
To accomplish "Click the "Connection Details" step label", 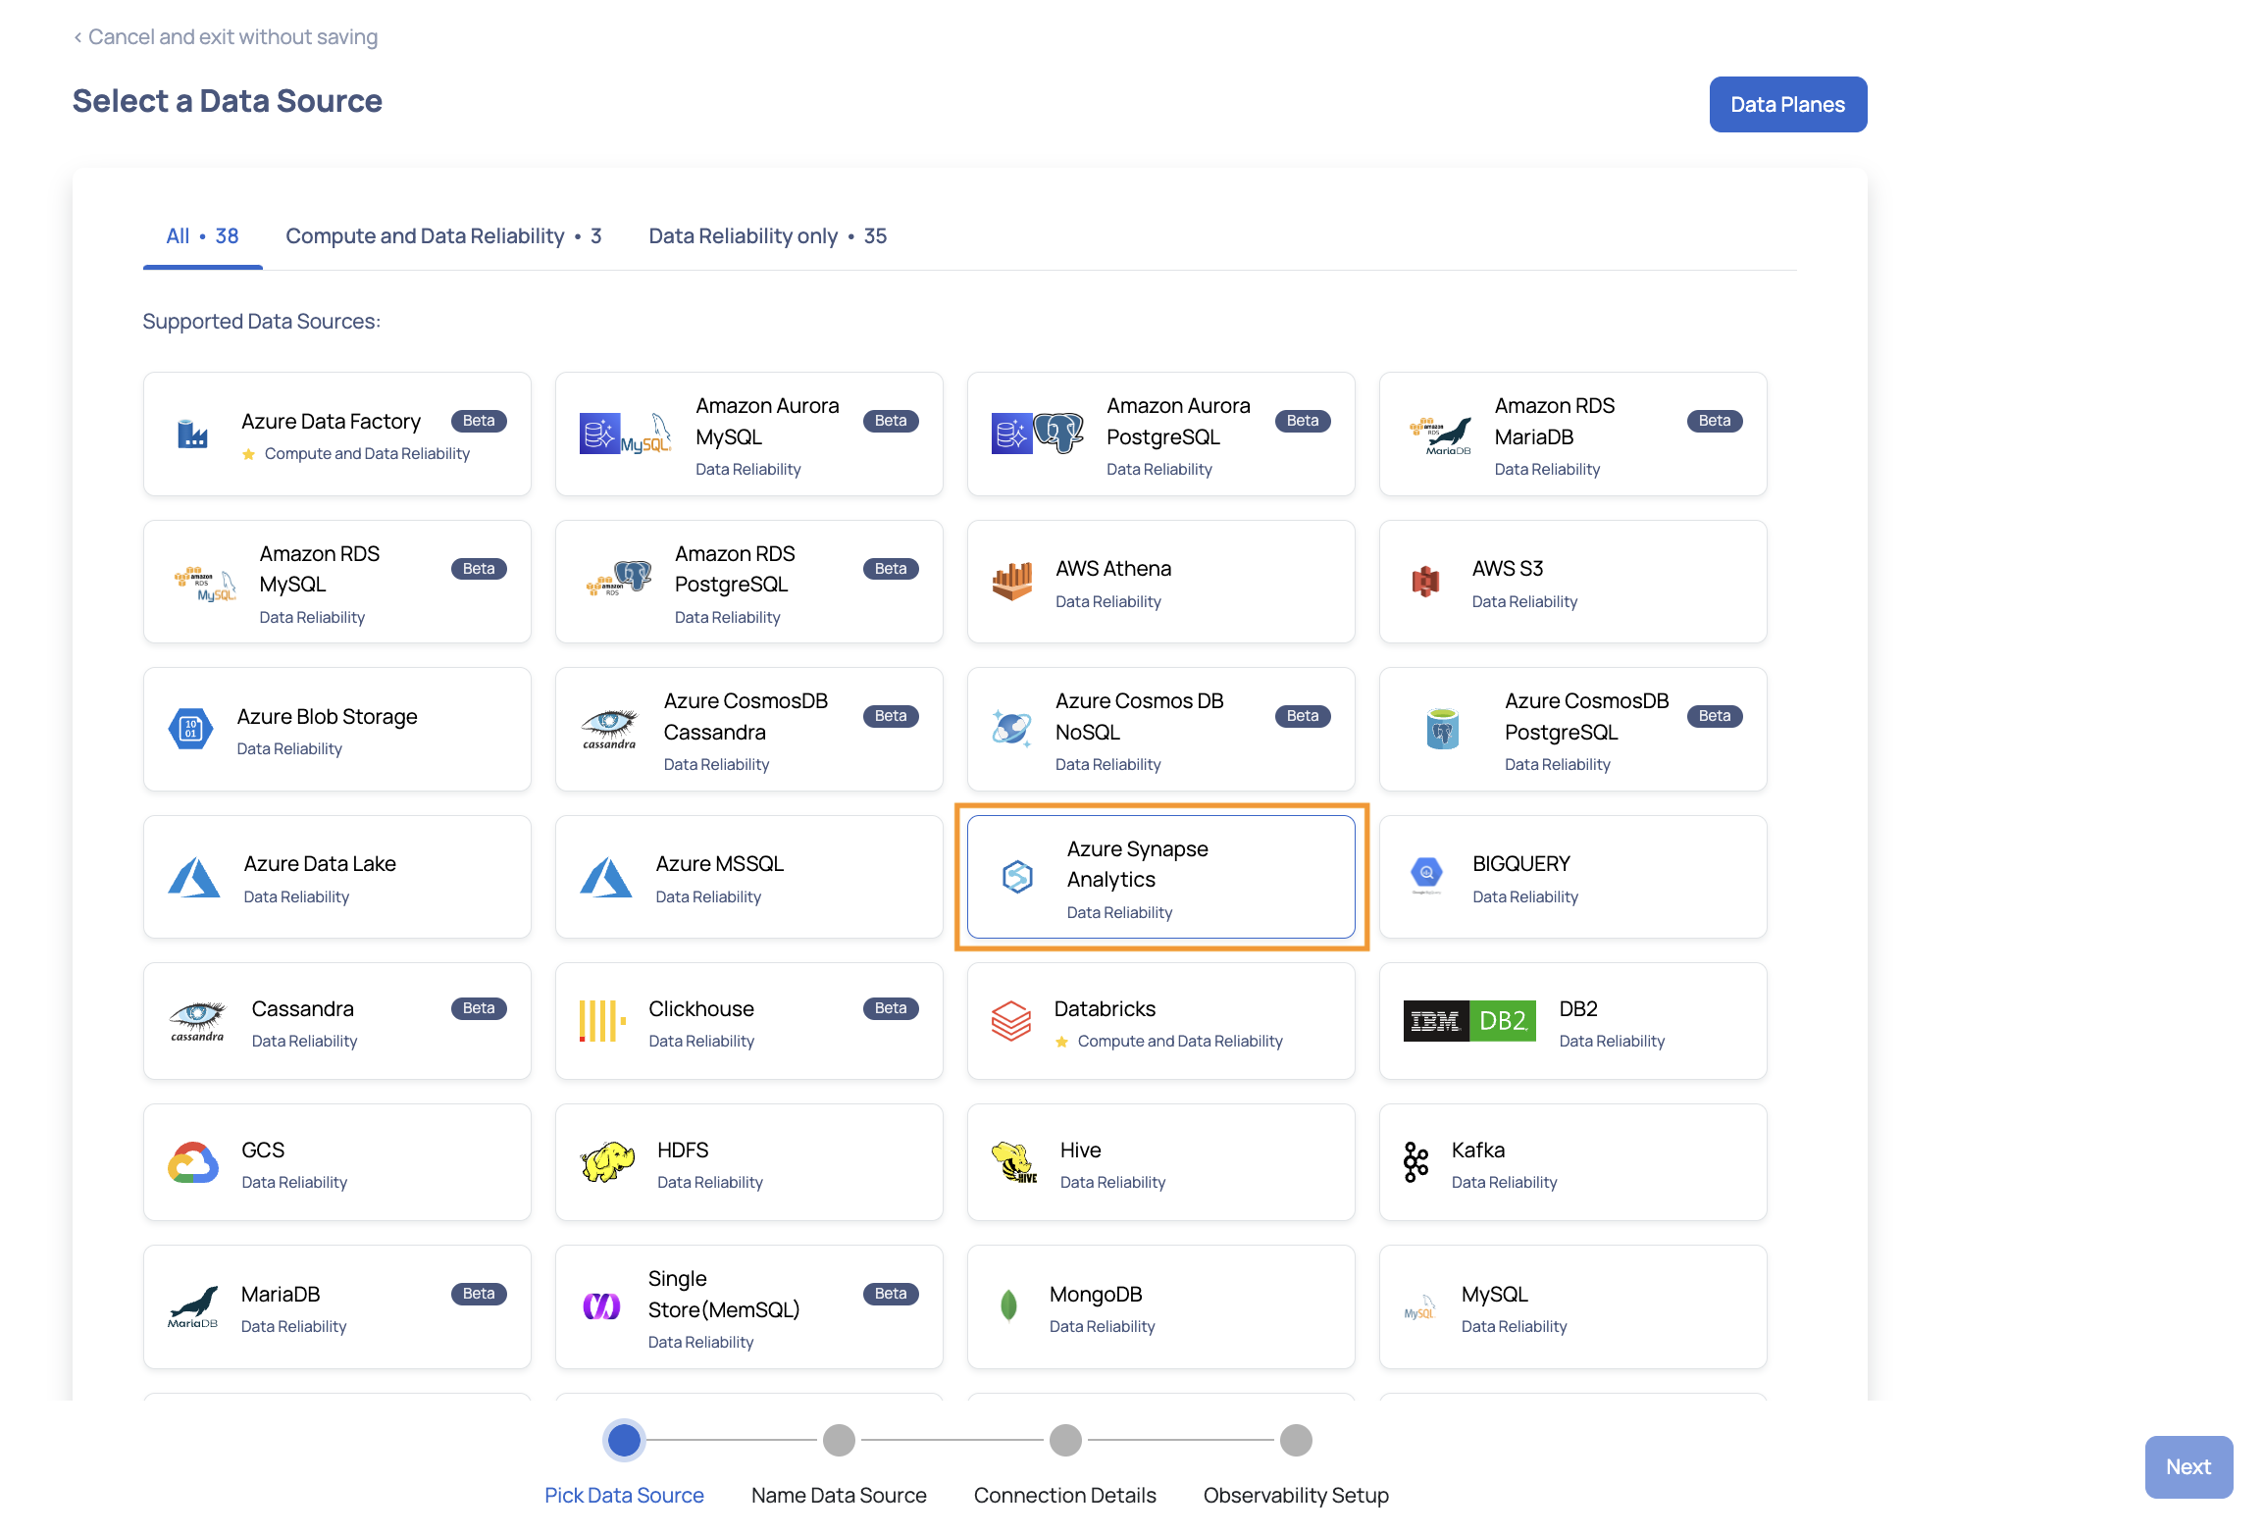I will coord(1065,1496).
